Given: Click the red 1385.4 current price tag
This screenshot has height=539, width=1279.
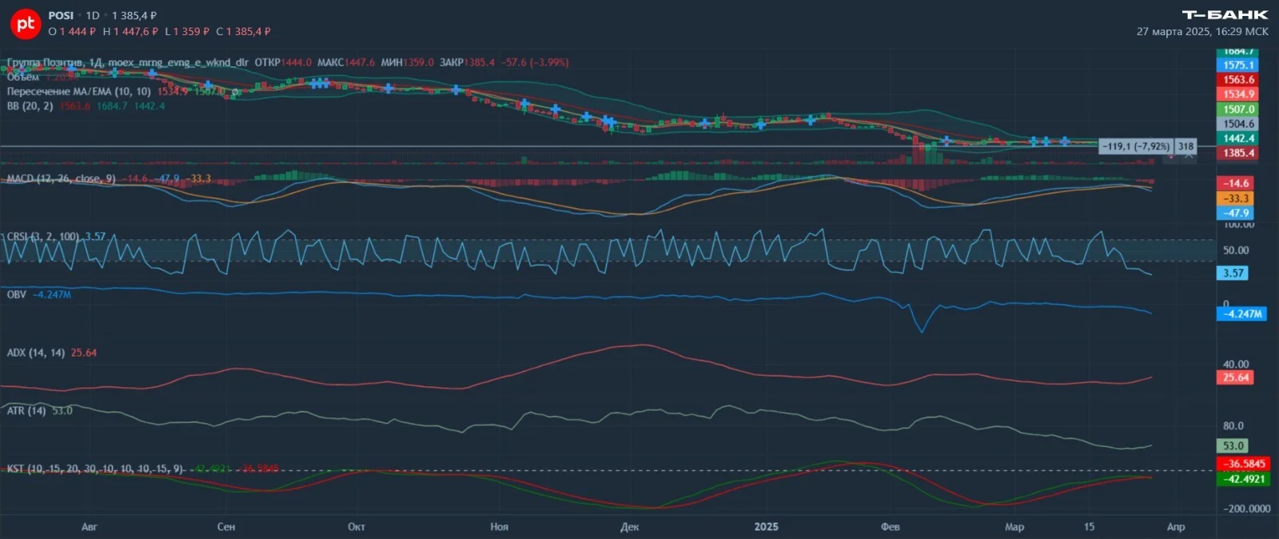Looking at the screenshot, I should pyautogui.click(x=1238, y=153).
